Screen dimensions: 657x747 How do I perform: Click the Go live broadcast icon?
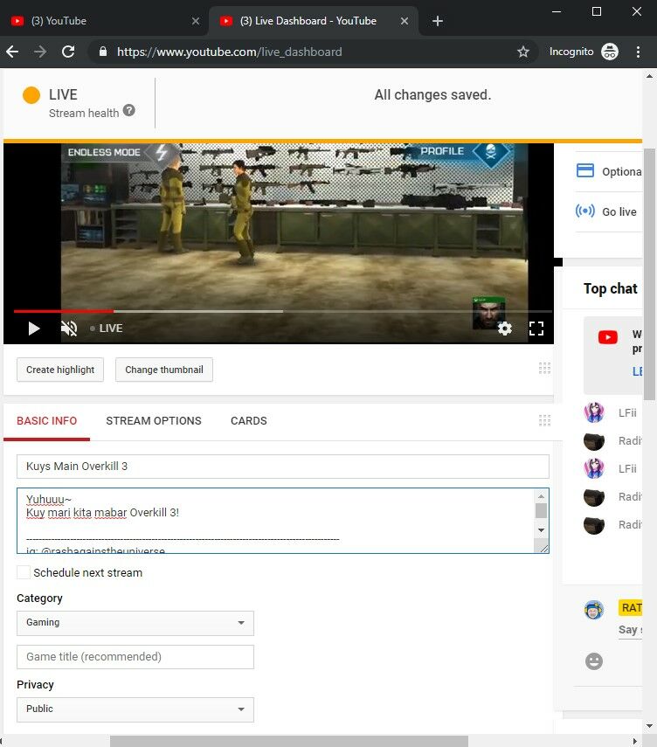point(585,211)
